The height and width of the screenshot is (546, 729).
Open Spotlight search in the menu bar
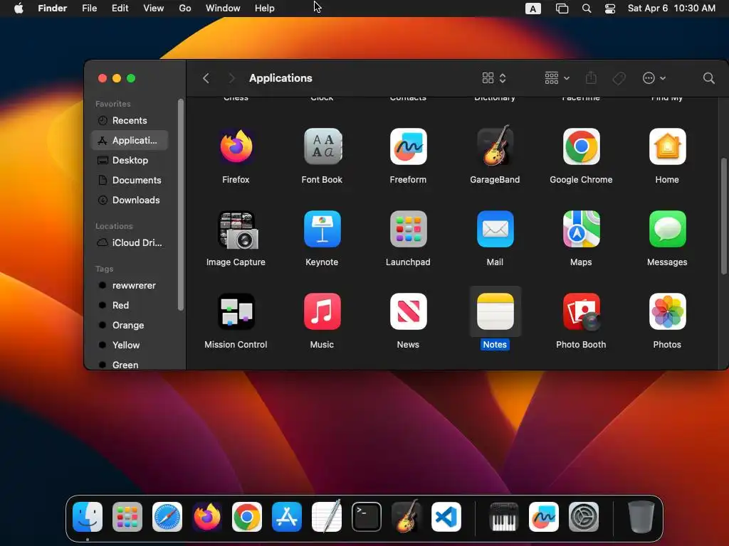[587, 9]
